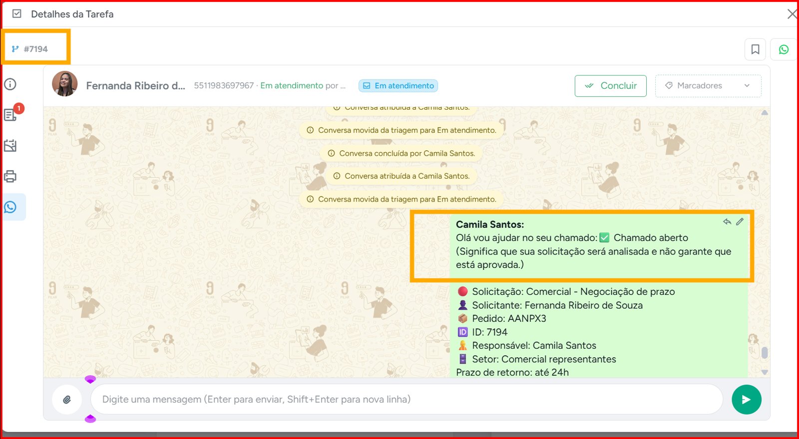Click the Em atendimento status badge
This screenshot has height=439, width=799.
[398, 86]
